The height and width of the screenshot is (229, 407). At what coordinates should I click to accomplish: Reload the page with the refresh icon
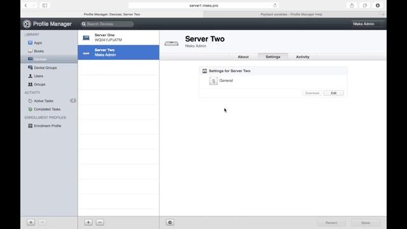point(275,5)
